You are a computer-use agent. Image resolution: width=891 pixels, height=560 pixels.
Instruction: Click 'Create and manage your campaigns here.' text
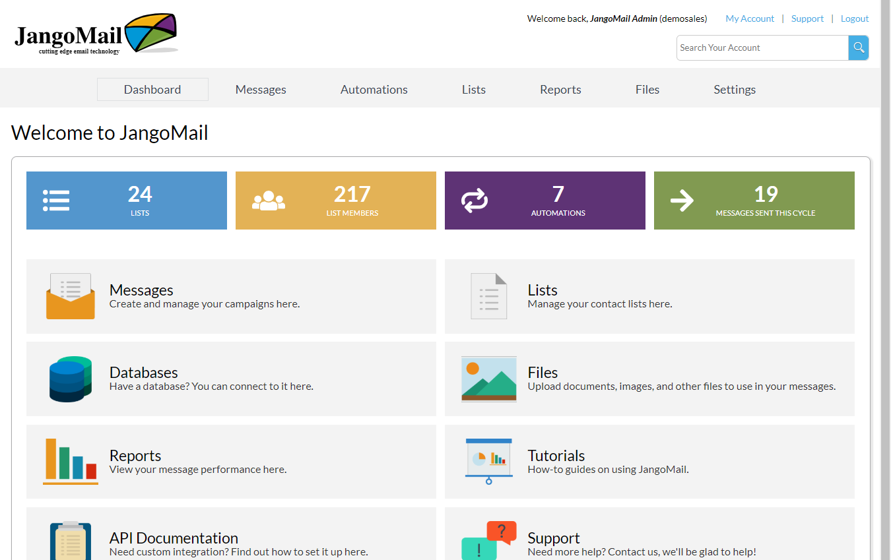[205, 304]
